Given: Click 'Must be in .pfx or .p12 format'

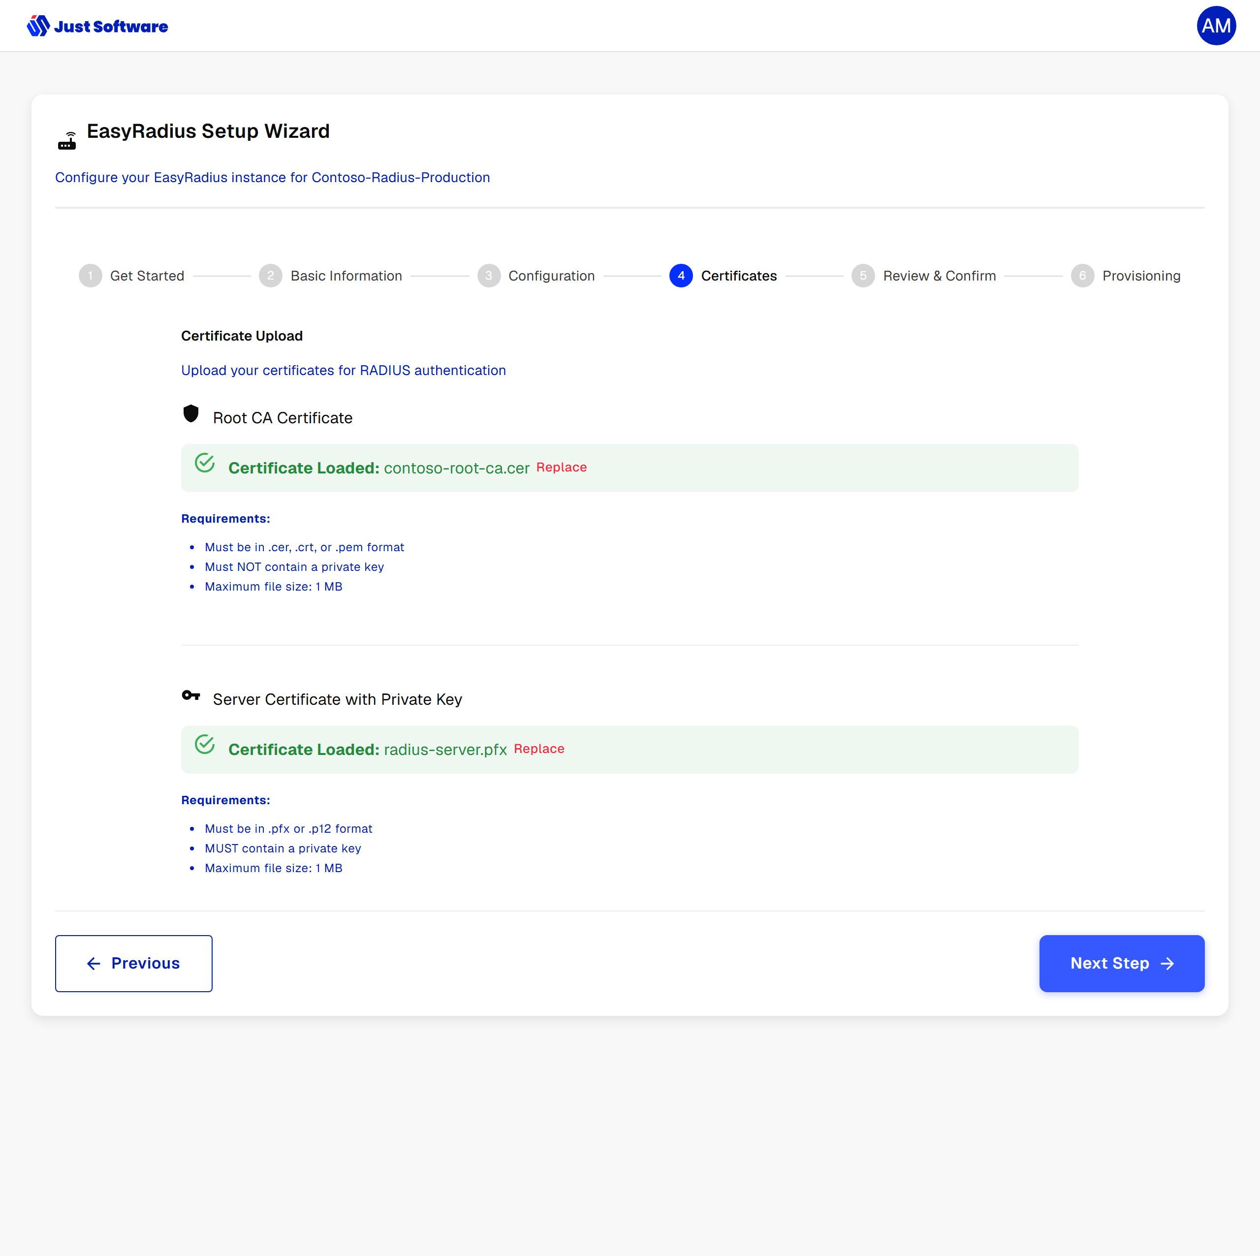Looking at the screenshot, I should click(288, 828).
